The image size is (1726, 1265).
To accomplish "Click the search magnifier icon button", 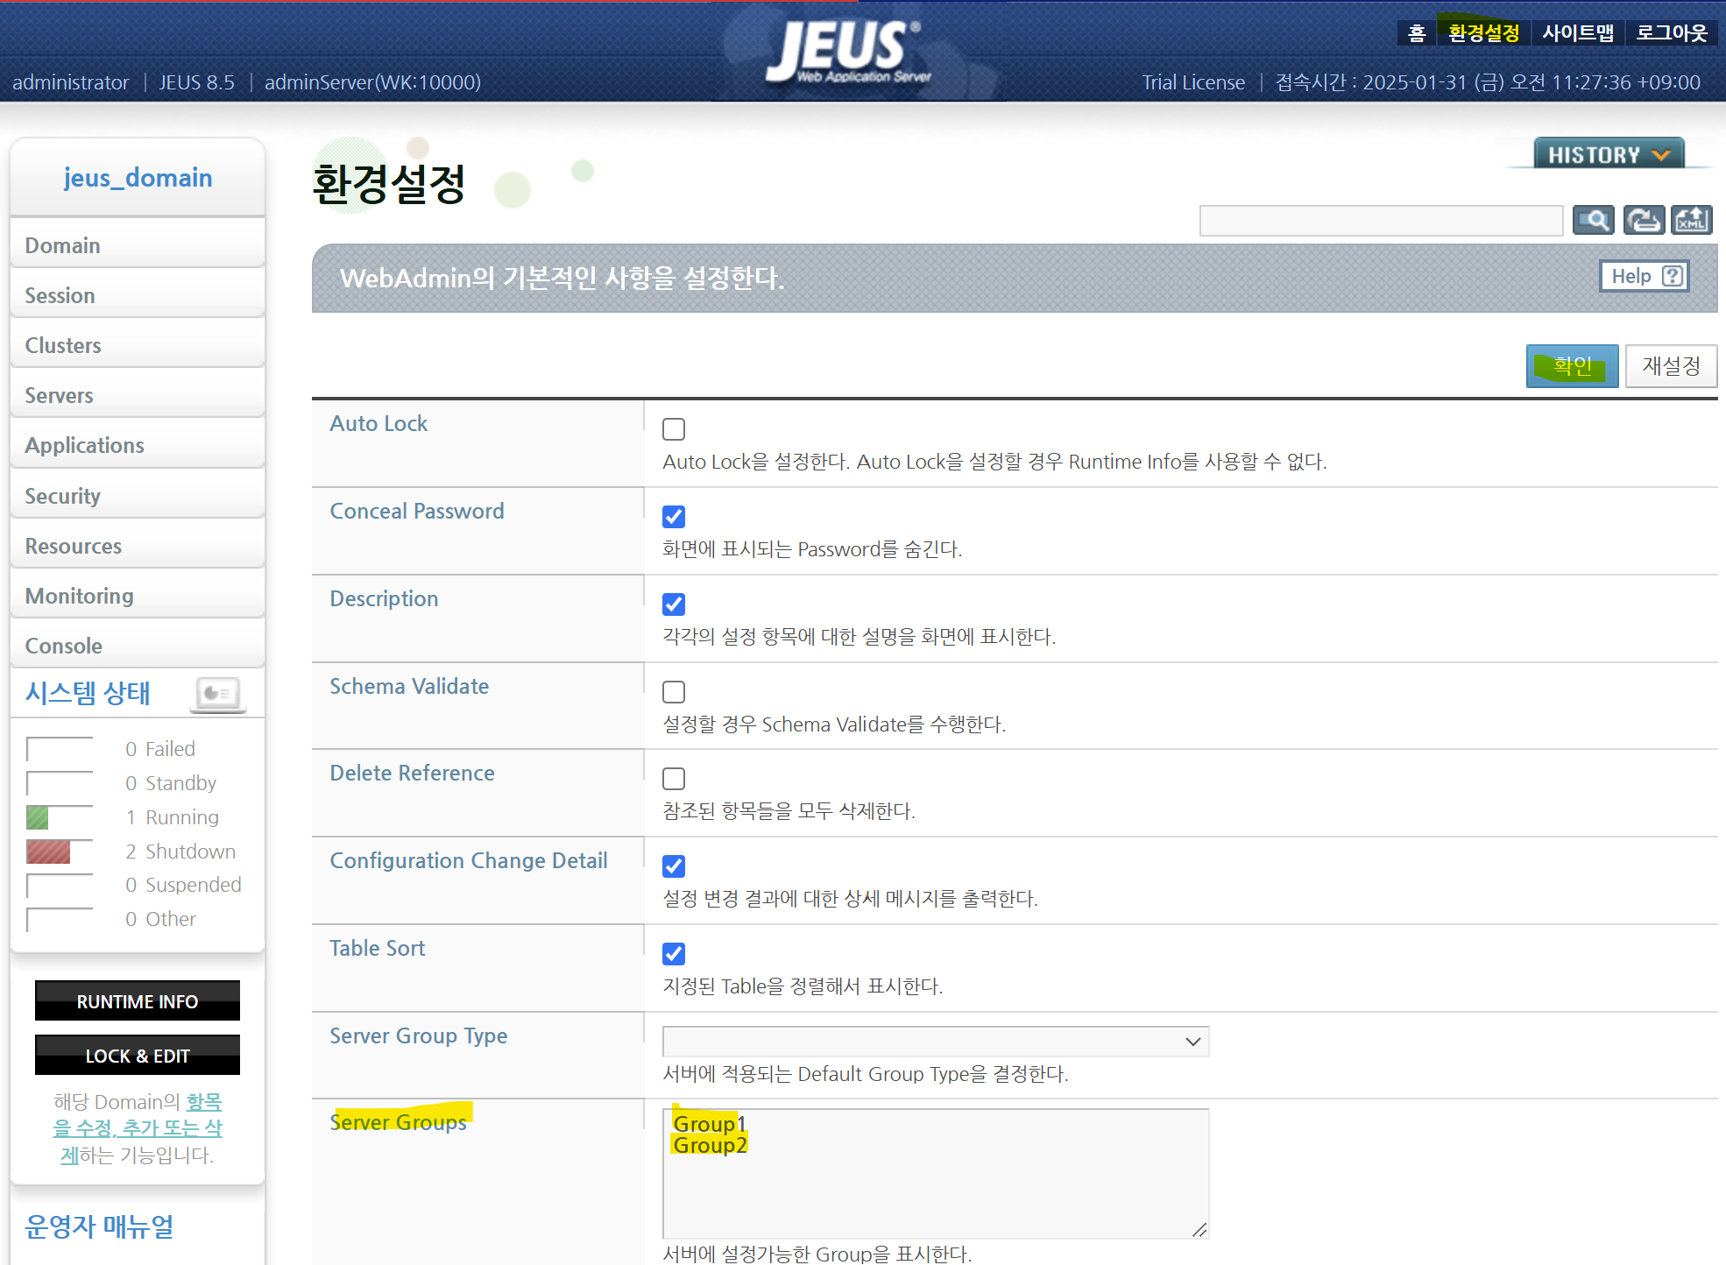I will [x=1593, y=221].
